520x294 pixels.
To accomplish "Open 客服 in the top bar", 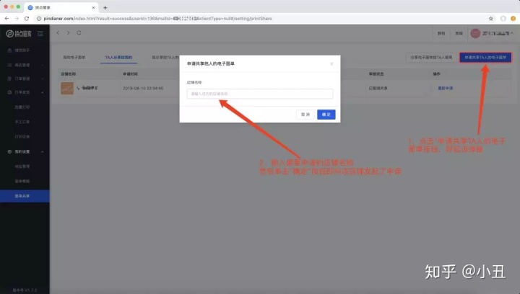I will 459,33.
